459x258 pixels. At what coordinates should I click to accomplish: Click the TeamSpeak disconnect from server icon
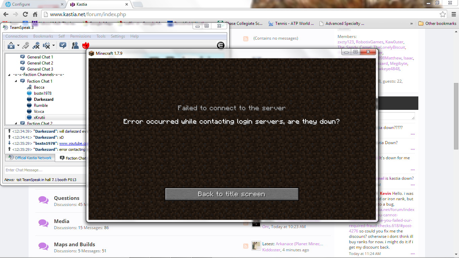coord(11,45)
